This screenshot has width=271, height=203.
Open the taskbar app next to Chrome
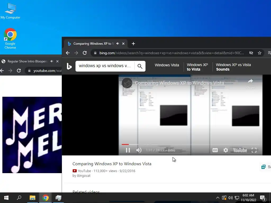click(x=58, y=198)
